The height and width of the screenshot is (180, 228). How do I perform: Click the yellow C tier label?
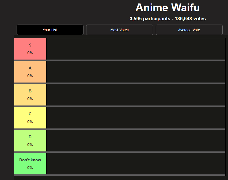click(30, 118)
